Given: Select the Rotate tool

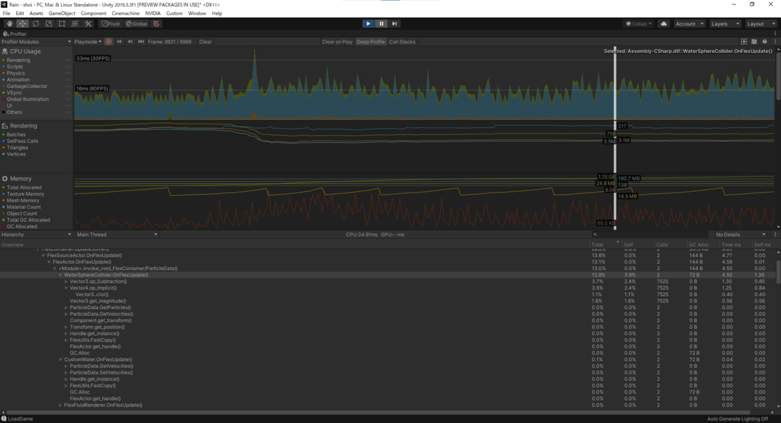Looking at the screenshot, I should pyautogui.click(x=36, y=23).
